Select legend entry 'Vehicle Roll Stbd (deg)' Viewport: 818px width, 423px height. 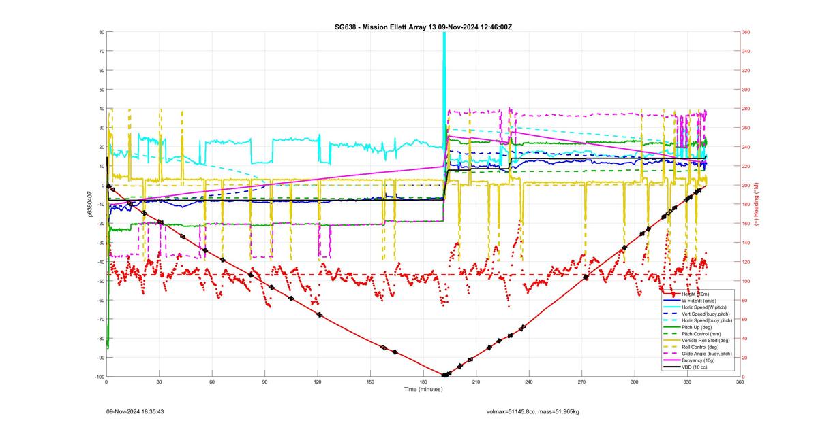(705, 341)
